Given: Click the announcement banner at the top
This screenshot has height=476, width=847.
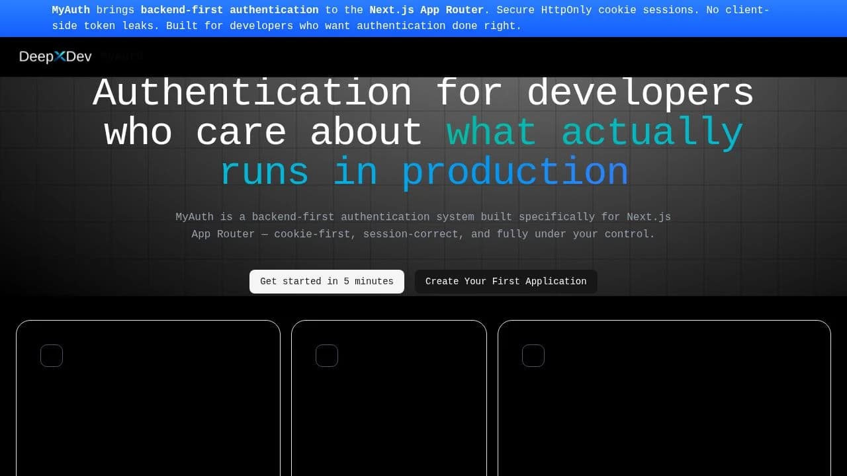Looking at the screenshot, I should click(x=423, y=18).
